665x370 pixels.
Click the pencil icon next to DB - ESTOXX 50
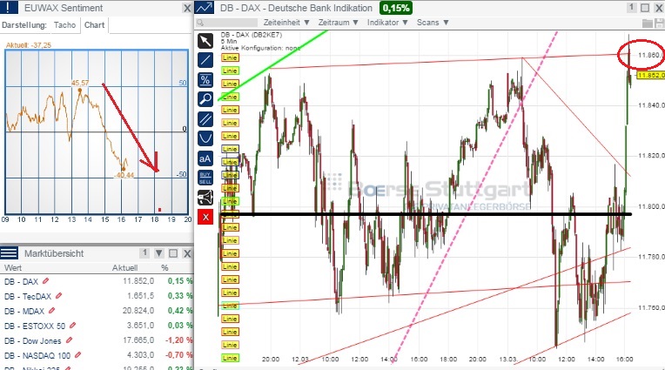click(73, 326)
